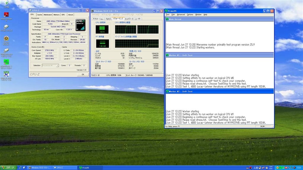Open the HWMonitor.exe desktop shortcut

click(x=7, y=50)
